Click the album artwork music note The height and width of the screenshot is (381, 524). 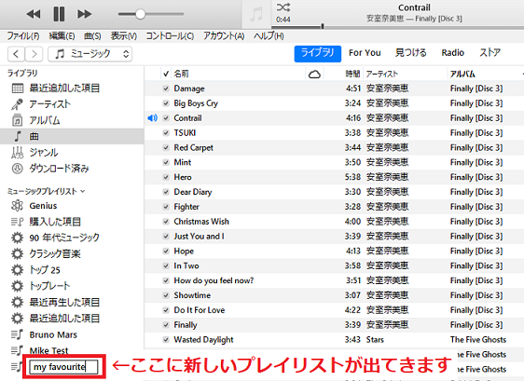[x=256, y=15]
